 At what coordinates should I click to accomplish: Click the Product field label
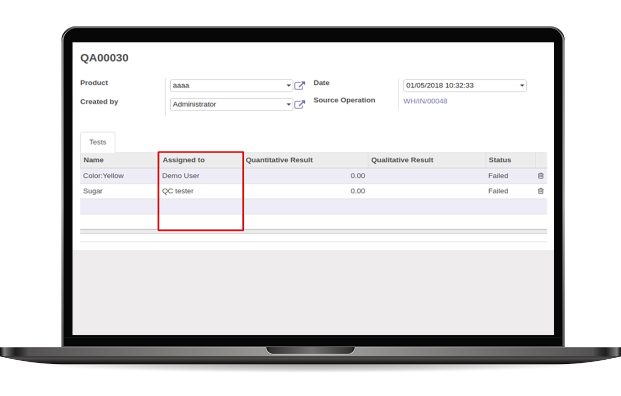pyautogui.click(x=94, y=83)
